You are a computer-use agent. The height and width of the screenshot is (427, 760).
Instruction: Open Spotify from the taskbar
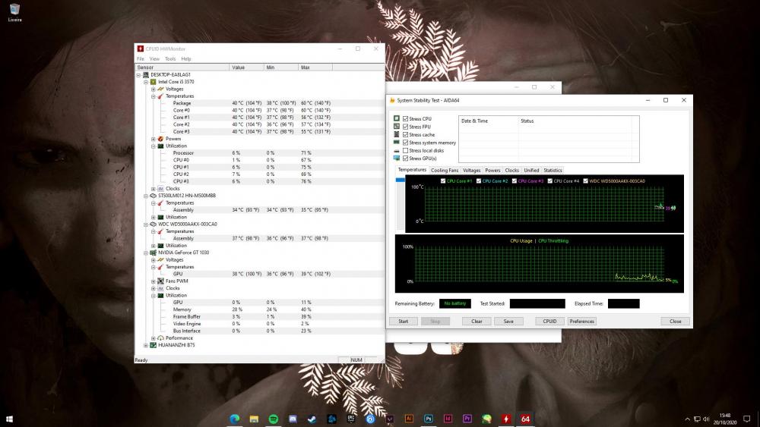tap(274, 419)
